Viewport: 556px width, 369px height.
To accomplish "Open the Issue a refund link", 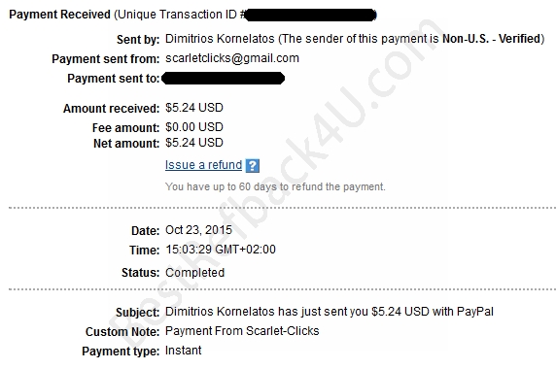I will click(x=203, y=165).
